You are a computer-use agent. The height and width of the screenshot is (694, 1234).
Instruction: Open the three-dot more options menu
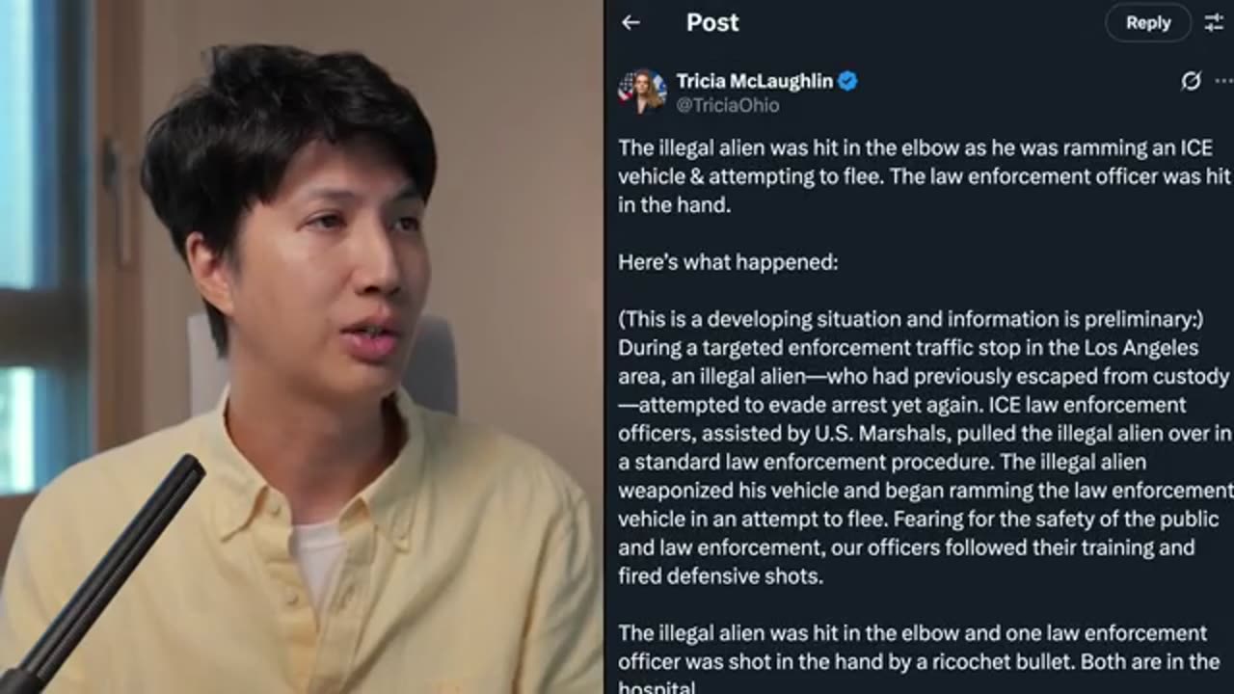pos(1224,81)
